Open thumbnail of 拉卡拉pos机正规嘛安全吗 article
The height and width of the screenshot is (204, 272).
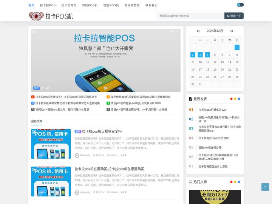click(x=51, y=144)
